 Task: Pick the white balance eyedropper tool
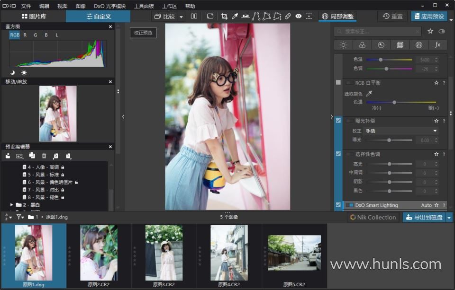click(235, 16)
